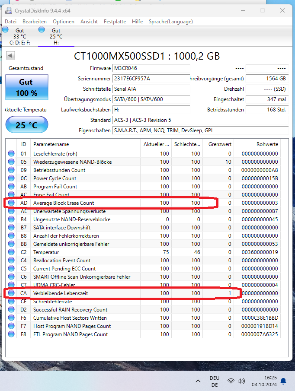Click the Rohwerte column header
Viewport: 295px width, 391px height.
point(257,144)
